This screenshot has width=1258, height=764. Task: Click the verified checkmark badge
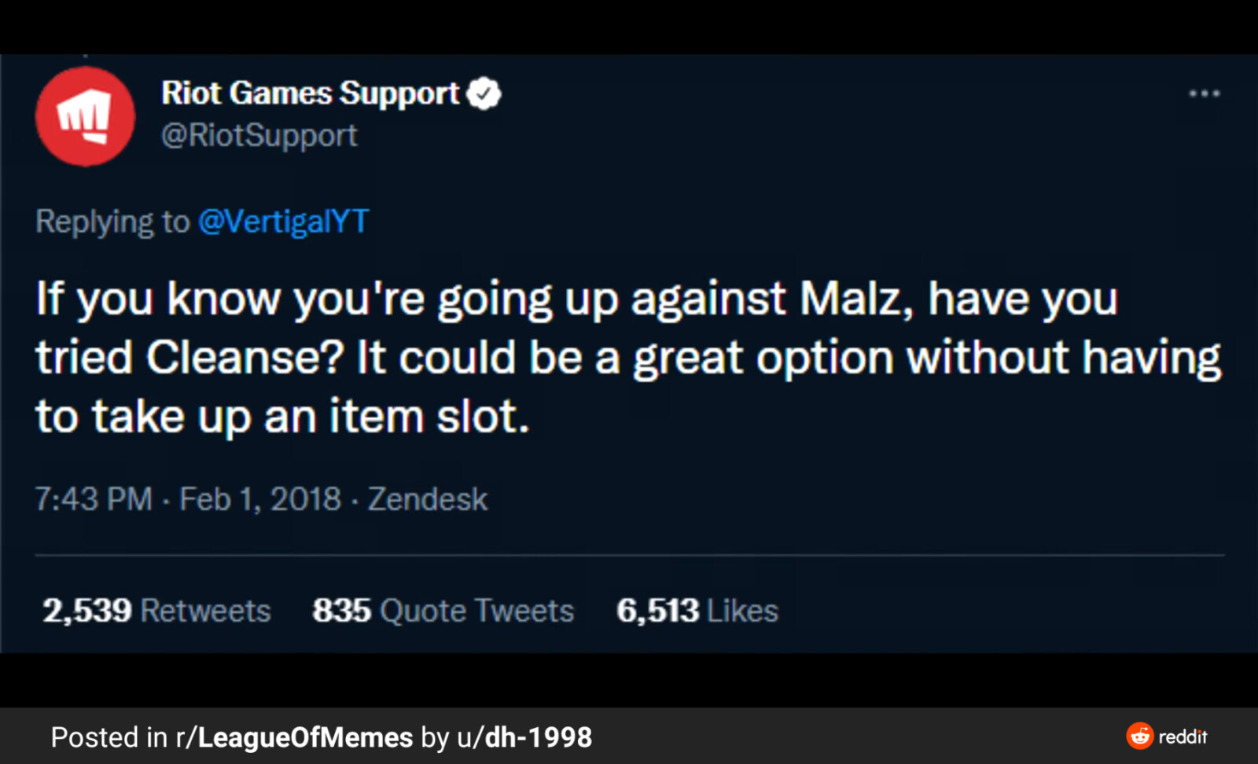pyautogui.click(x=484, y=94)
